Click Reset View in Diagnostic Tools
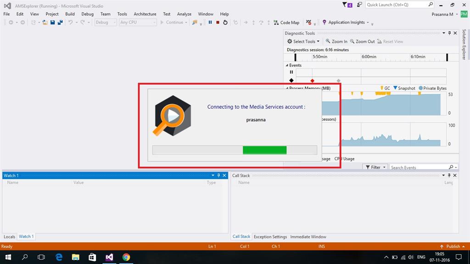This screenshot has width=470, height=264. click(390, 41)
